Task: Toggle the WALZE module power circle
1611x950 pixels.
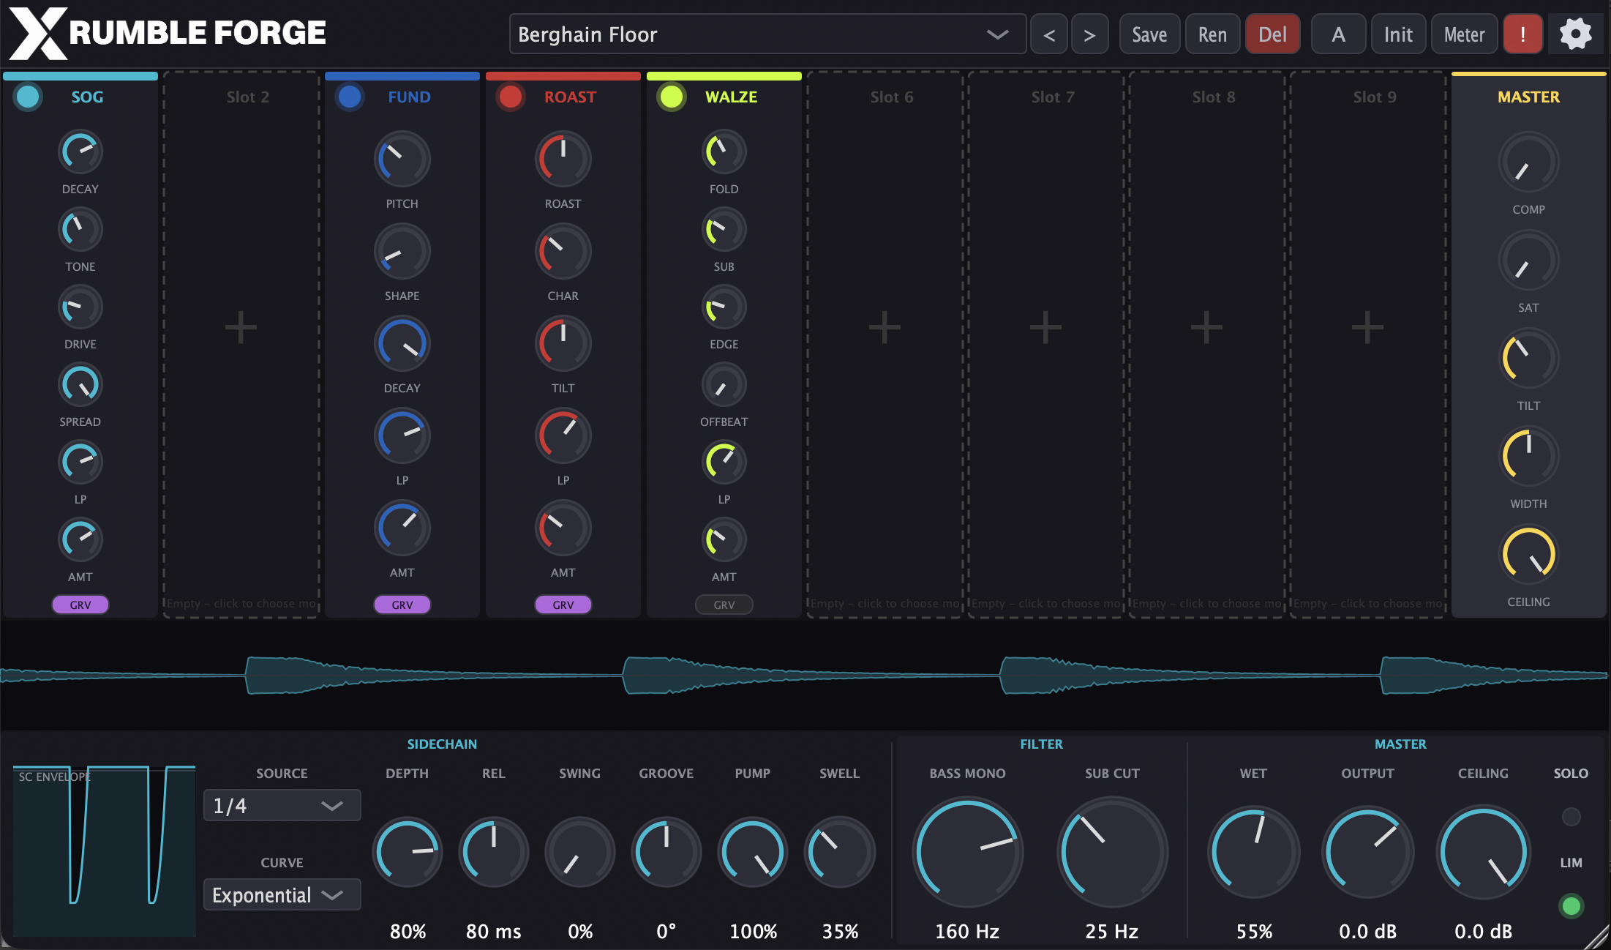Action: click(672, 97)
